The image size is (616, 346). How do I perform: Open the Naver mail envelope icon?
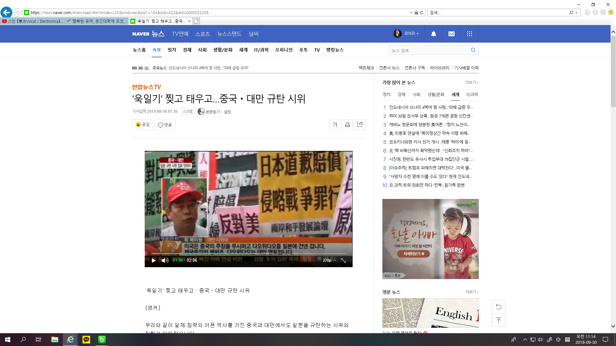451,34
